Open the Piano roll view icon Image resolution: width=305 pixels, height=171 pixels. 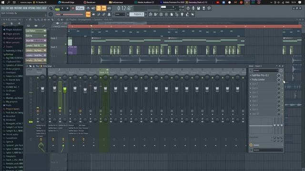(156, 14)
